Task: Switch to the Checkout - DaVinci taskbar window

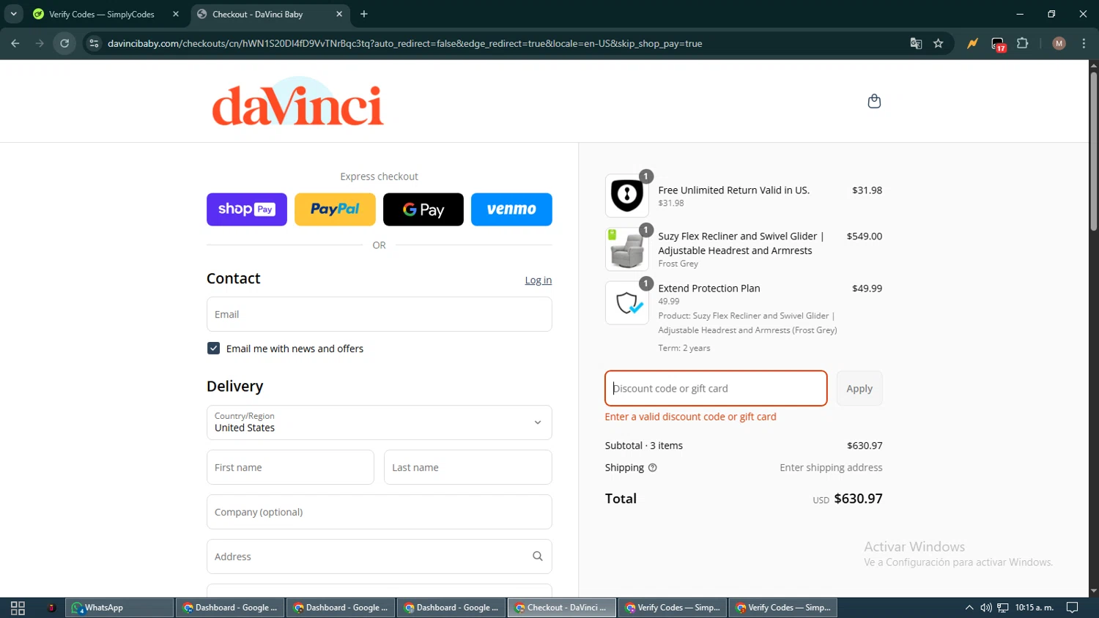Action: click(562, 608)
